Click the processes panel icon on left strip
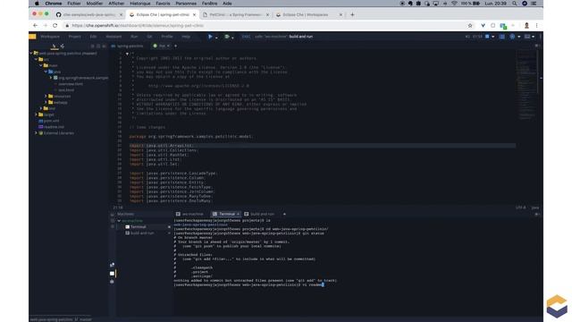Viewport: 572px width, 322px height. [x=112, y=274]
